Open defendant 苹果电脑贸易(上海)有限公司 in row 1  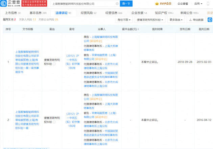100,57
